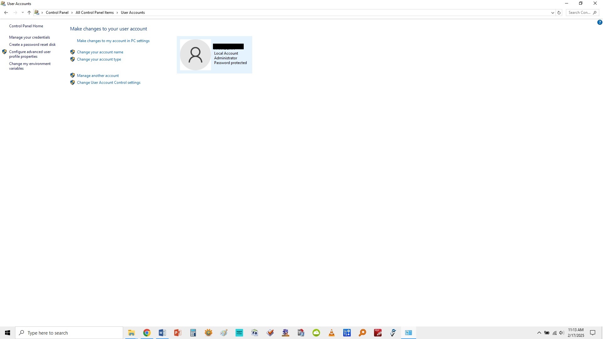Expand hidden icons in the system tray

tap(539, 332)
